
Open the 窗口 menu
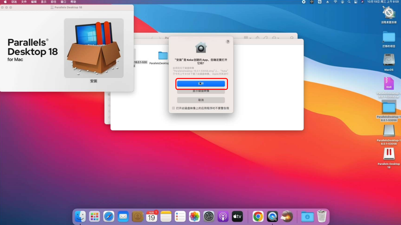tap(63, 2)
